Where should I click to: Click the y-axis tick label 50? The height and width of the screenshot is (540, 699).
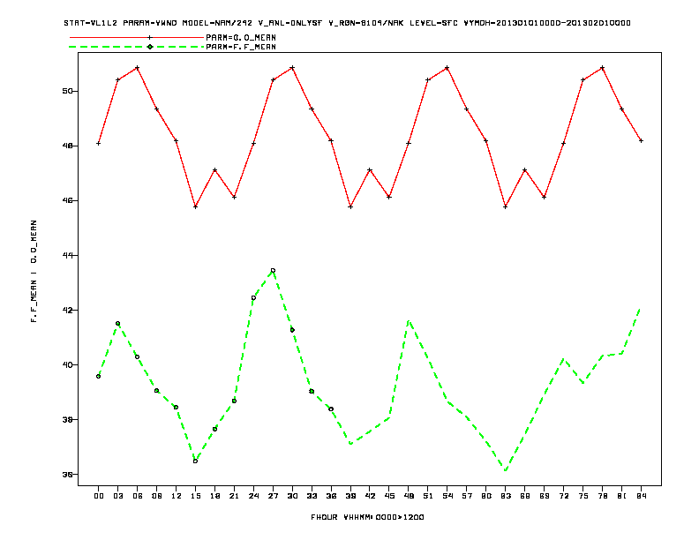click(67, 91)
